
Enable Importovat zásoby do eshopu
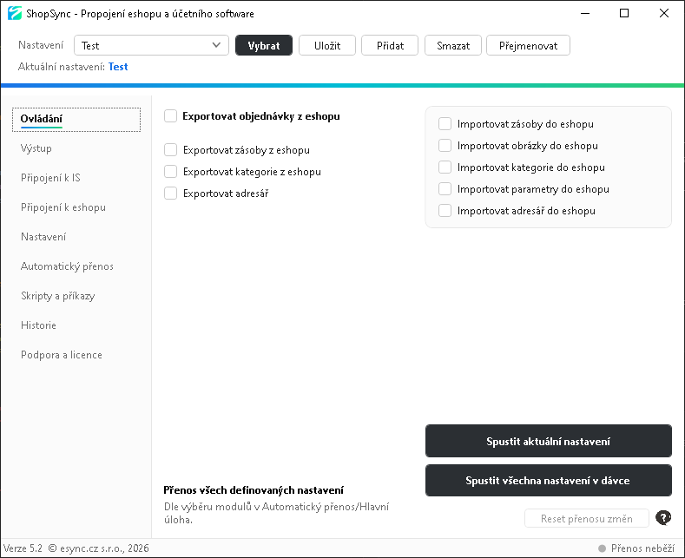(445, 124)
